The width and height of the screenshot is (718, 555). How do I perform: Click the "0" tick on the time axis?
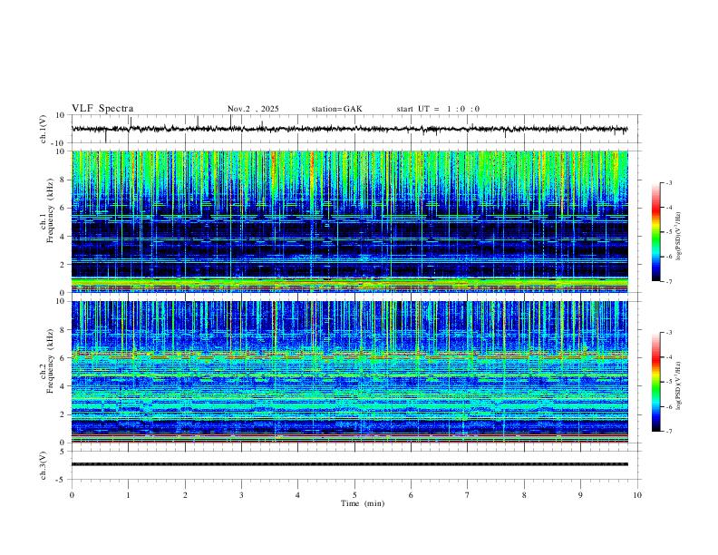[72, 495]
